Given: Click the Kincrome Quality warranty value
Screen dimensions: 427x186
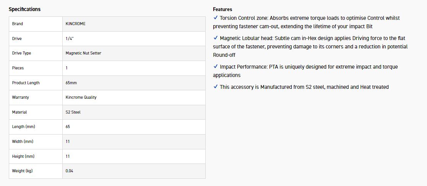Looking at the screenshot, I should (x=81, y=97).
